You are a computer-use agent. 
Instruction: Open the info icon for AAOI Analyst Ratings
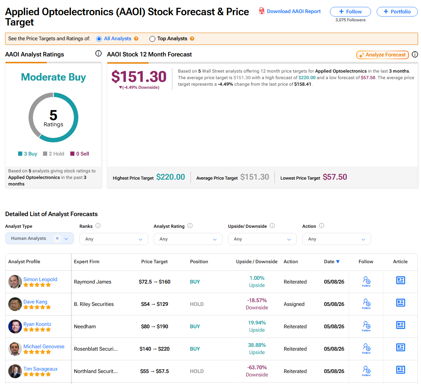click(98, 53)
